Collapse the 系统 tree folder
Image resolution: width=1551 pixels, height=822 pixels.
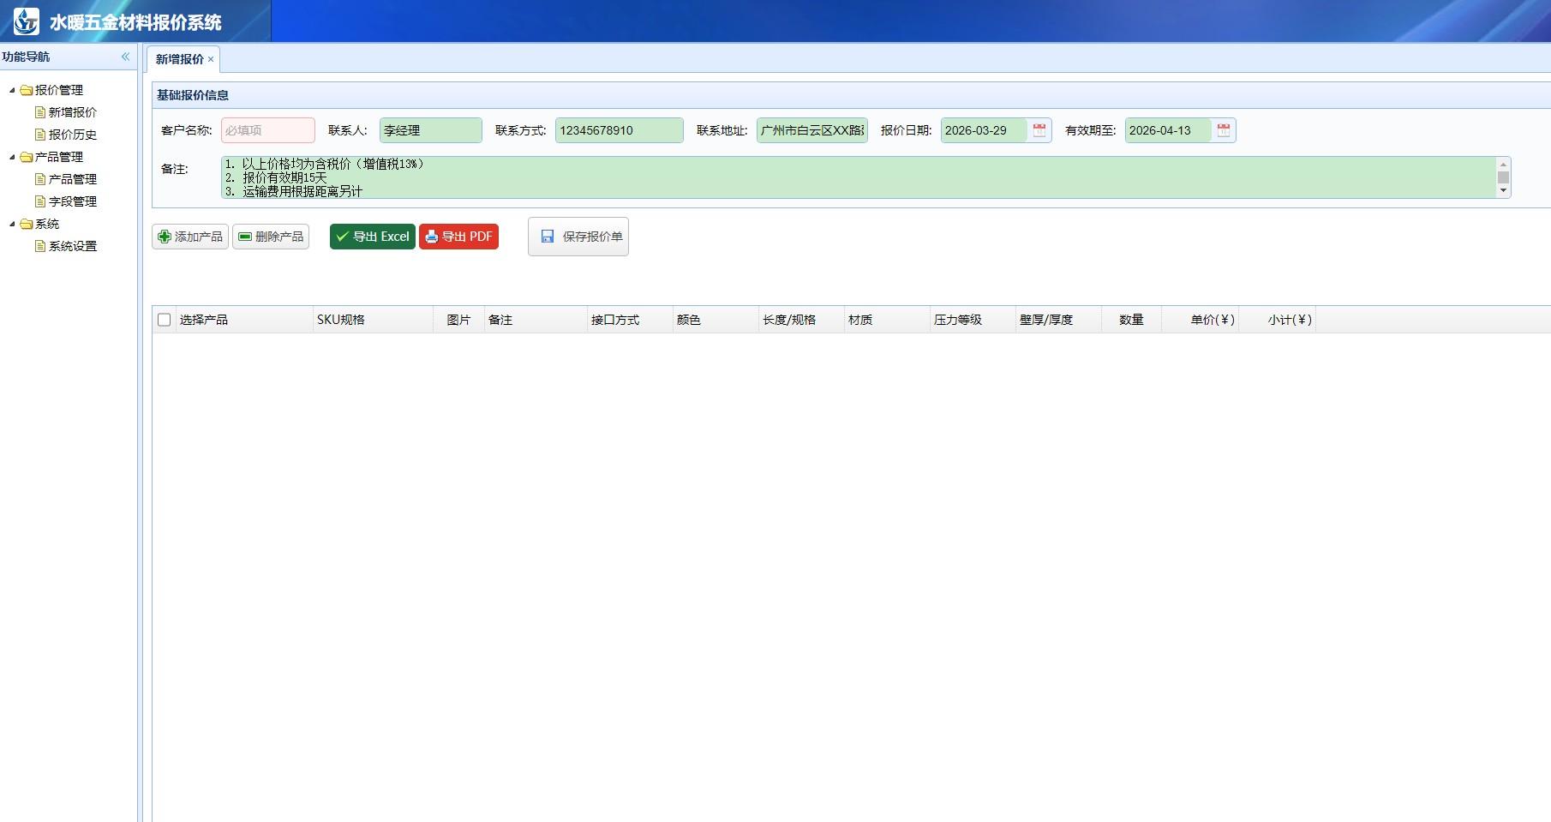12,224
